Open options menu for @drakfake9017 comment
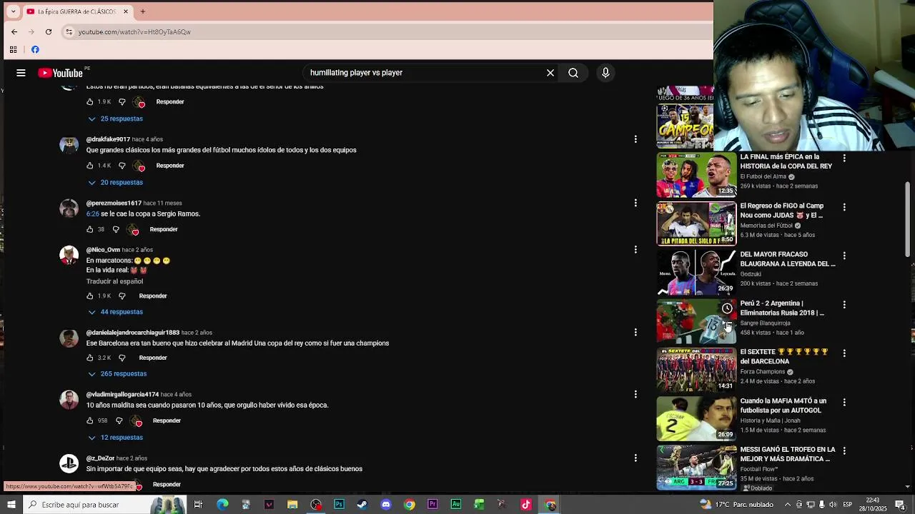 [x=635, y=139]
